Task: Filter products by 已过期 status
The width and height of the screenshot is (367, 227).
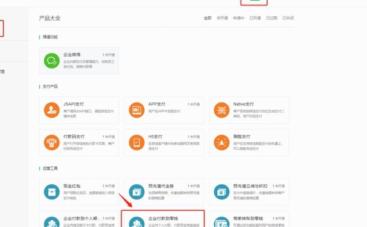Action: click(272, 18)
